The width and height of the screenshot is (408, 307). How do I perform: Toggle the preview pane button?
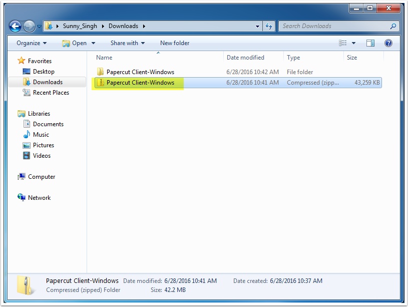click(x=370, y=43)
